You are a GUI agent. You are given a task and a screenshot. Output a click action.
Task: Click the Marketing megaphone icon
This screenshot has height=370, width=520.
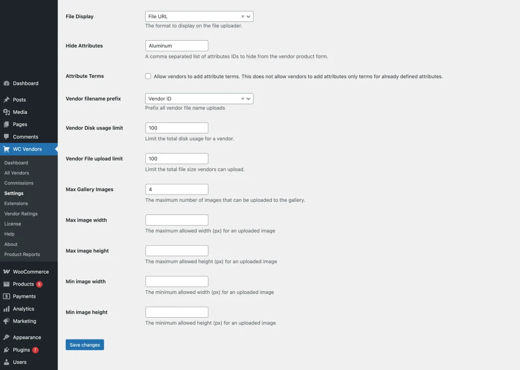[7, 321]
